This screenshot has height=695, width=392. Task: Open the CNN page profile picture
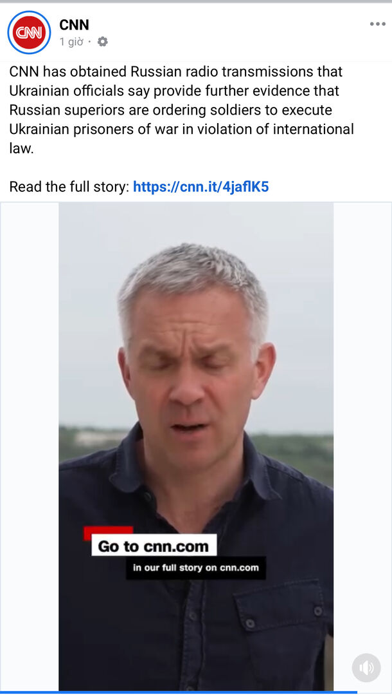pyautogui.click(x=29, y=32)
